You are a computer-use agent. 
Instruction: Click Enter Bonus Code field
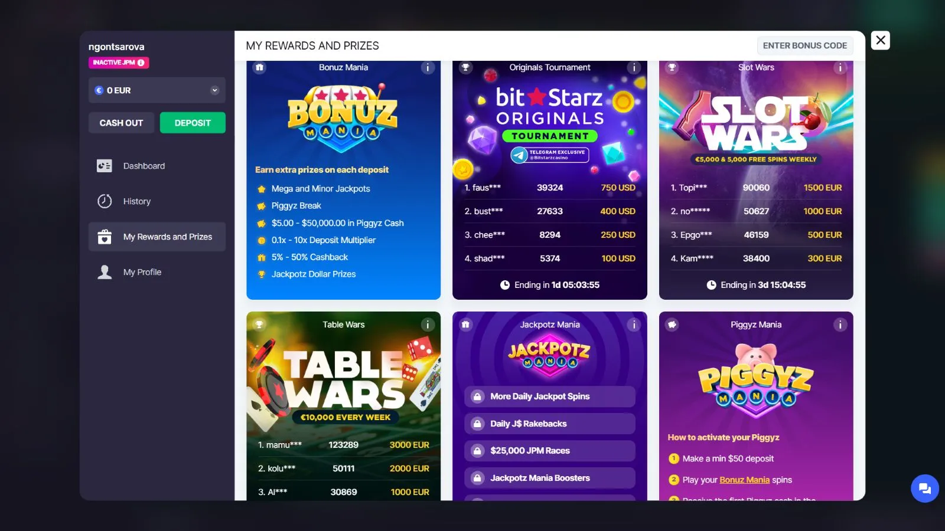coord(805,45)
